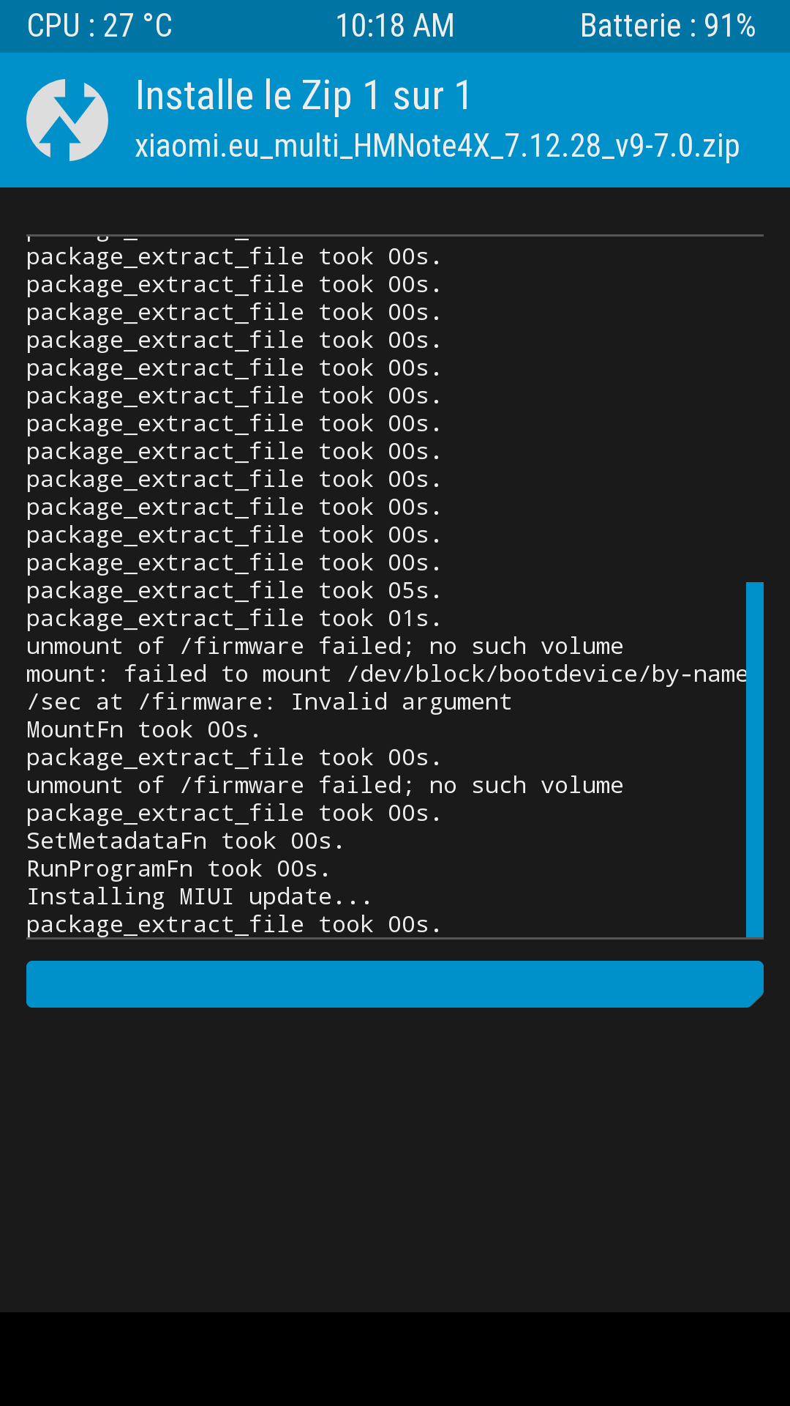Click the 'took 01s.' extract log line
This screenshot has width=790, height=1406.
[234, 619]
